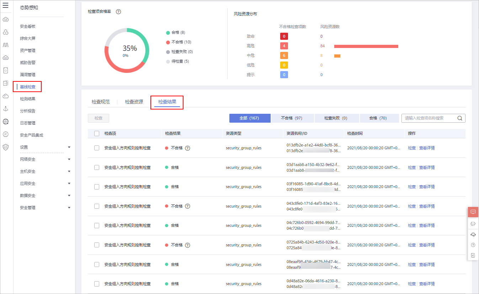Viewport: 479px width, 294px height.
Task: Open 查看详情 for the first row
Action: coord(426,148)
